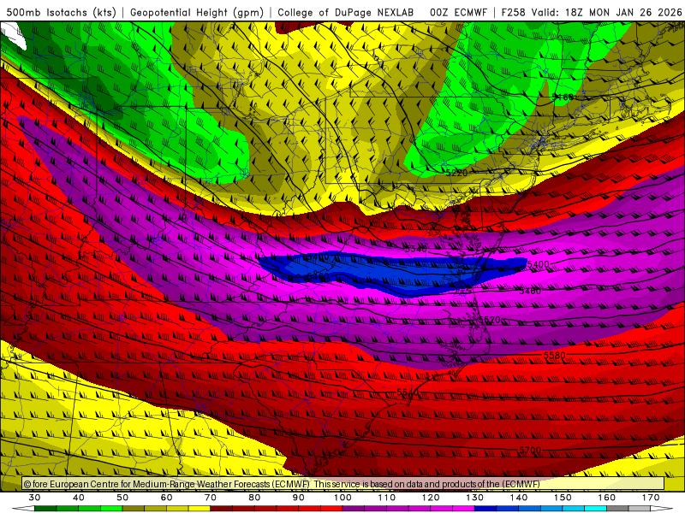Click the '110' value on color scale

click(387, 498)
